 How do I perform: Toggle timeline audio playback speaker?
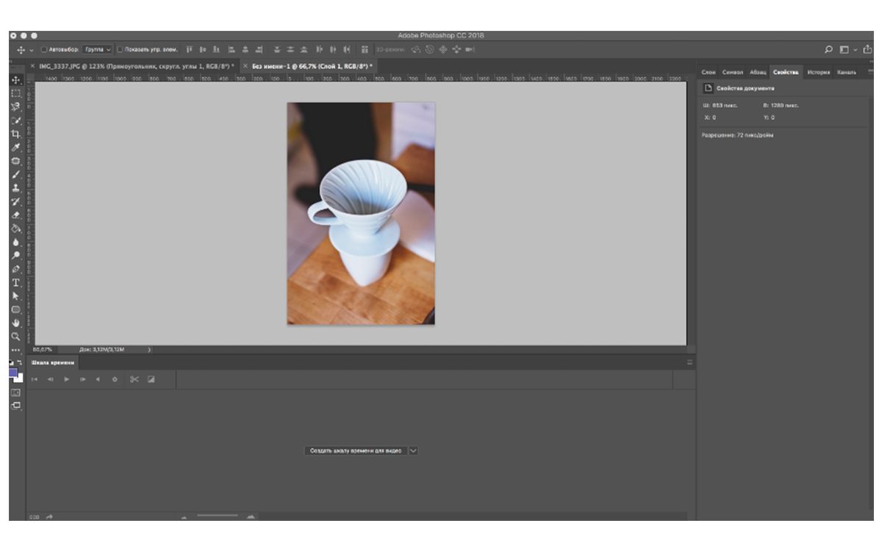click(x=98, y=379)
